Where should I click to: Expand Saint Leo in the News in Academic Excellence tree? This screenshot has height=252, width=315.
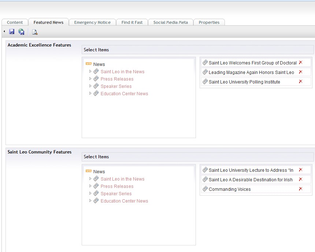(90, 71)
